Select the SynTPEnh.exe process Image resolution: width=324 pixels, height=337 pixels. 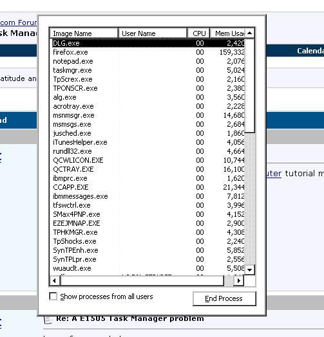[x=148, y=250]
